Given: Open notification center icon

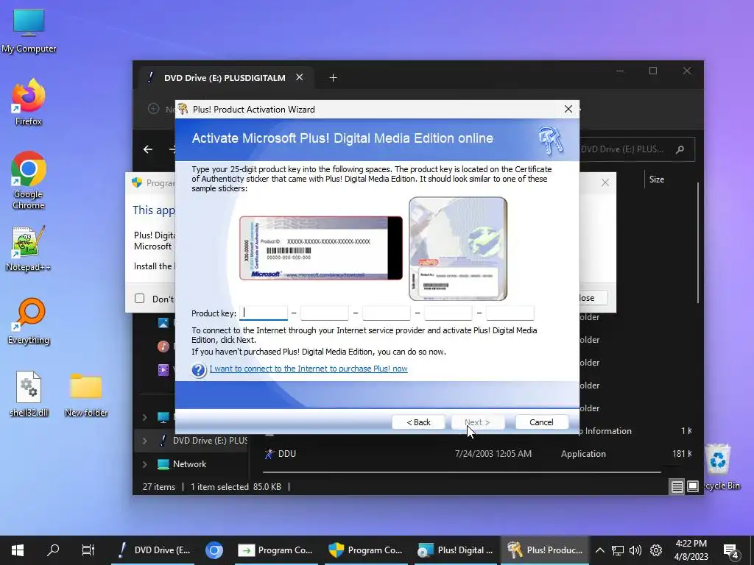Looking at the screenshot, I should coord(731,551).
